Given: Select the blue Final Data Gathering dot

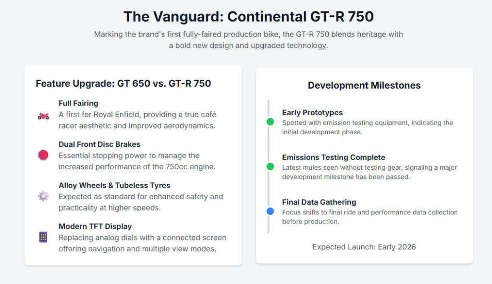Looking at the screenshot, I should click(x=270, y=211).
